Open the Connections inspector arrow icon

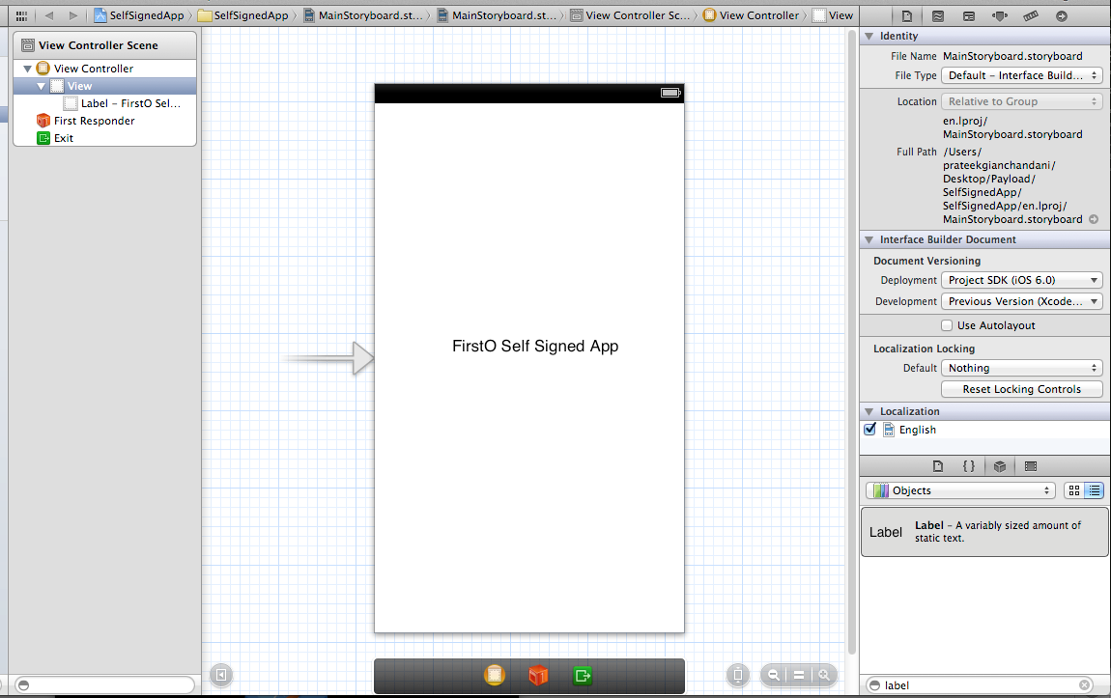(x=1062, y=15)
